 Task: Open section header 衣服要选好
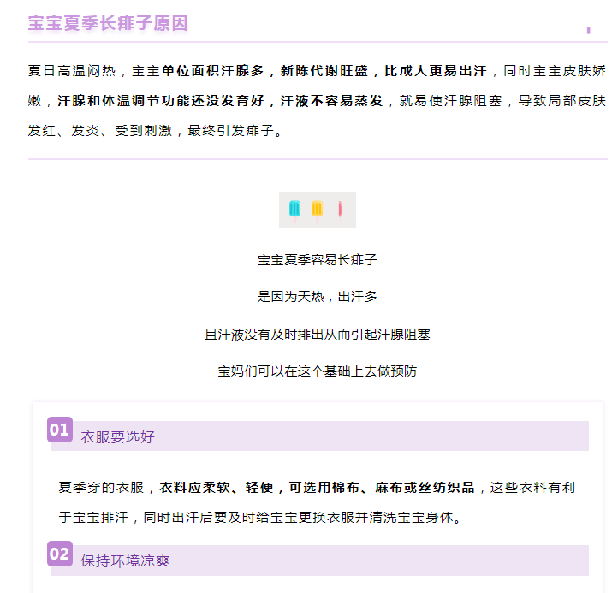tap(118, 437)
